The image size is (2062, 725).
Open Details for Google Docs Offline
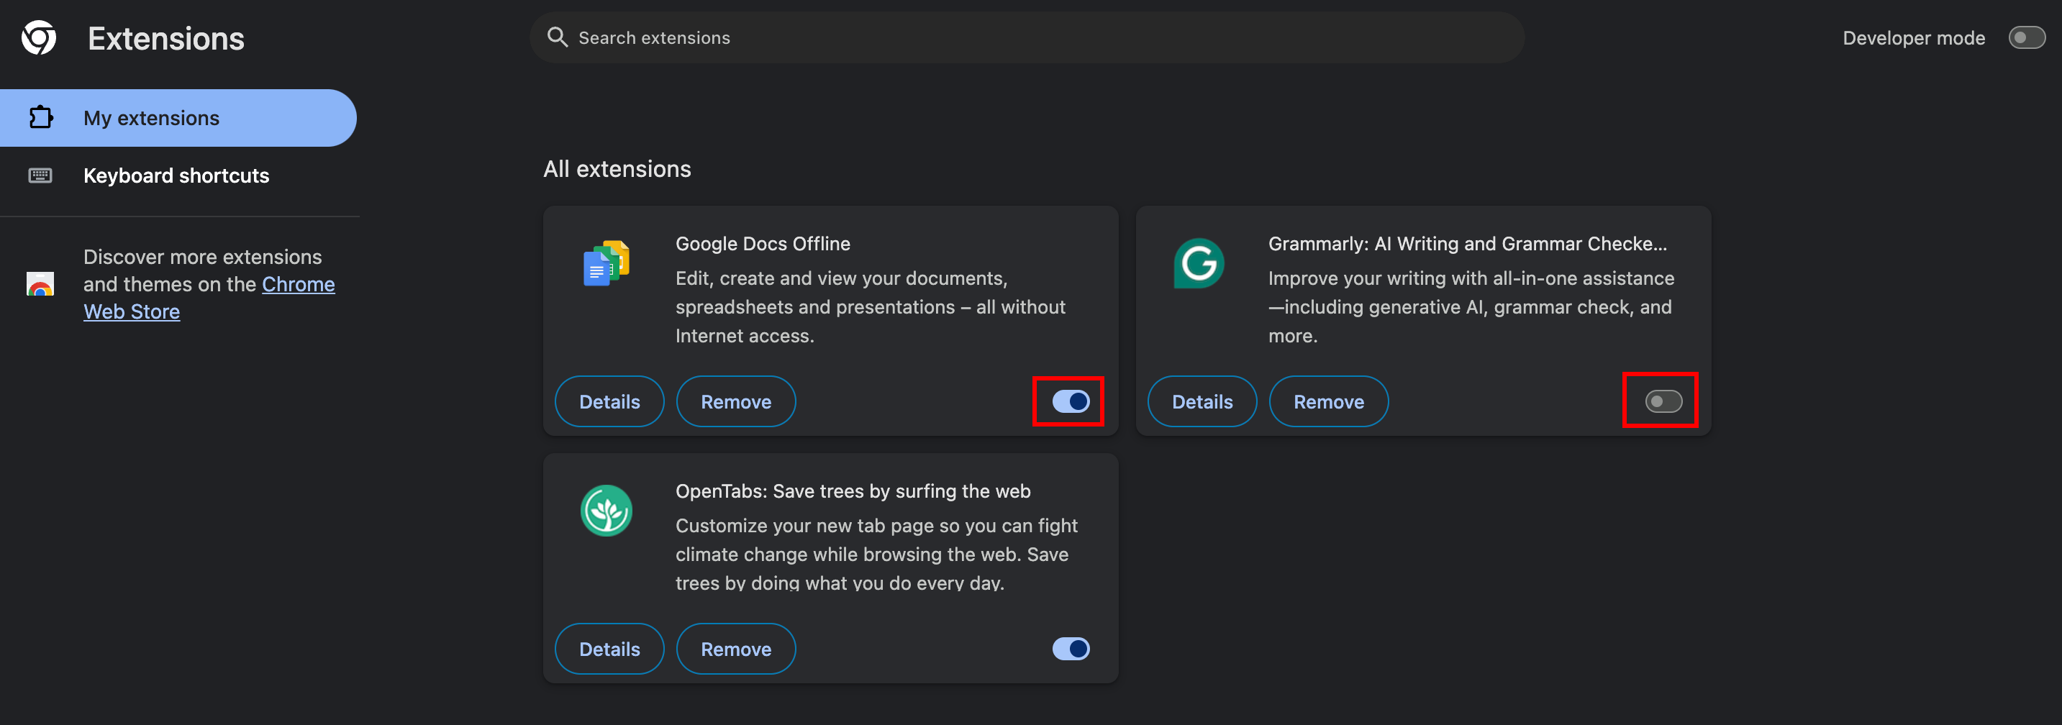[609, 401]
